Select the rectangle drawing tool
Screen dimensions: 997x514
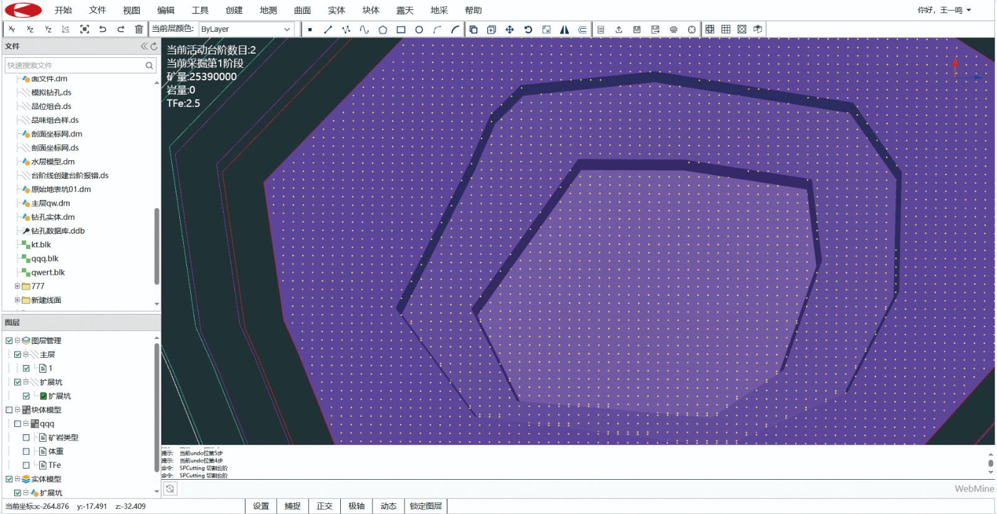click(x=401, y=29)
